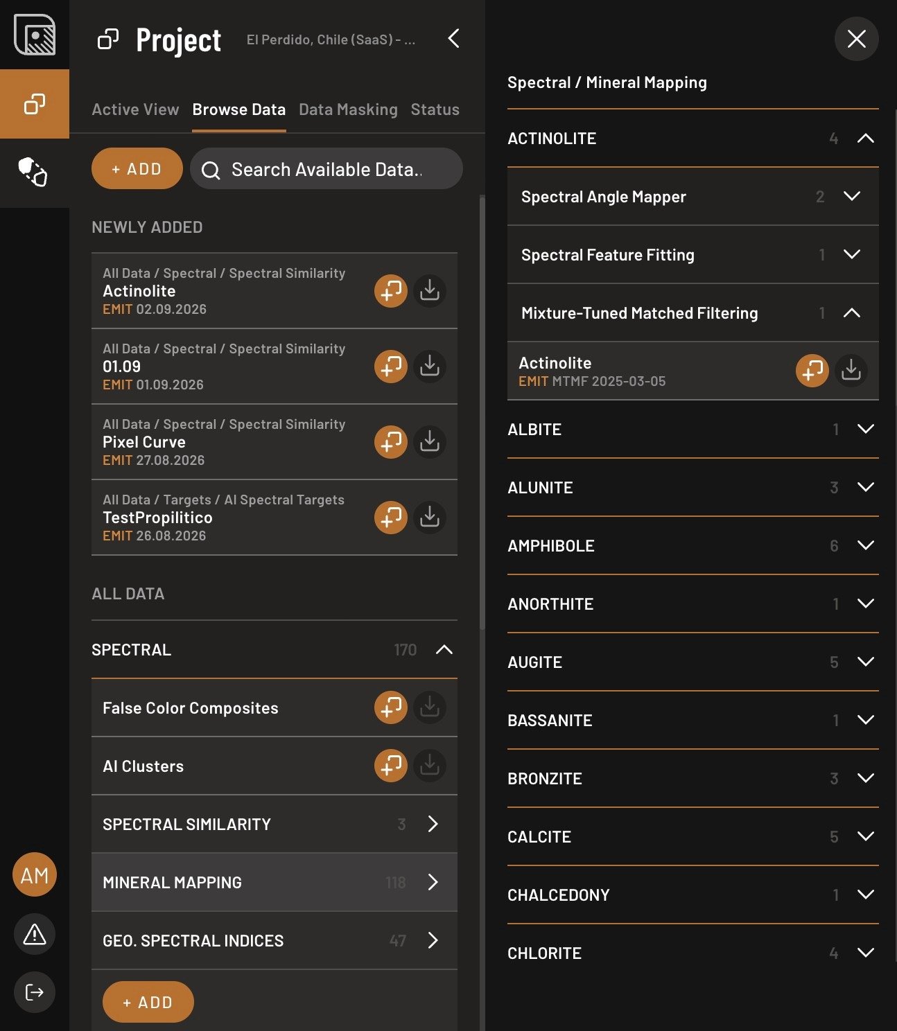
Task: Close the Spectral / Mineral Mapping panel
Action: tap(857, 39)
